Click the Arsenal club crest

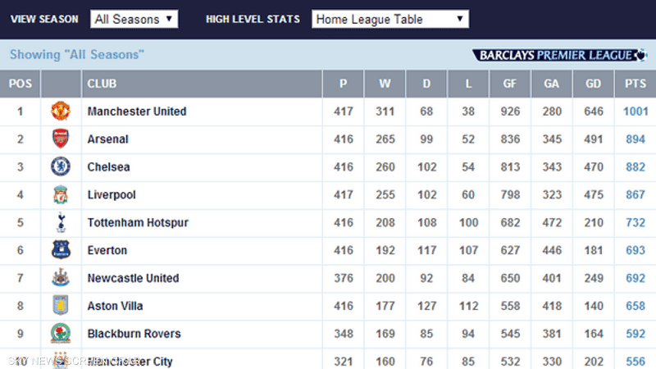point(61,139)
